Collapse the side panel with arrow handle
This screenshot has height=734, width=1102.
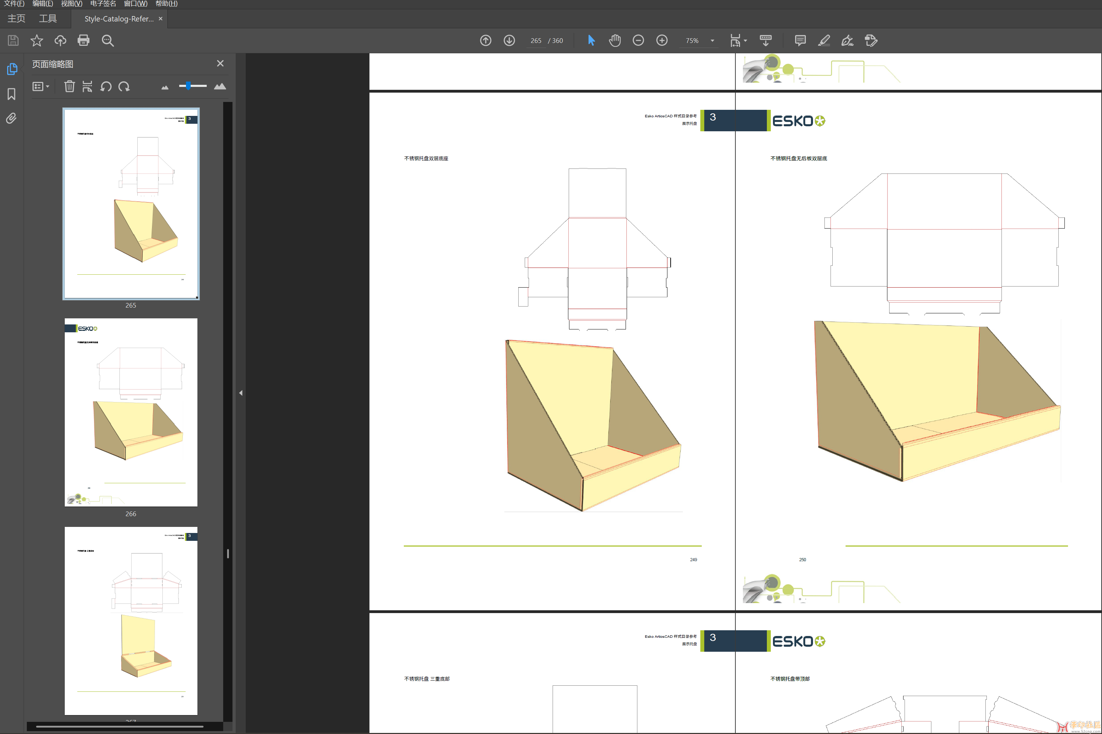(240, 393)
